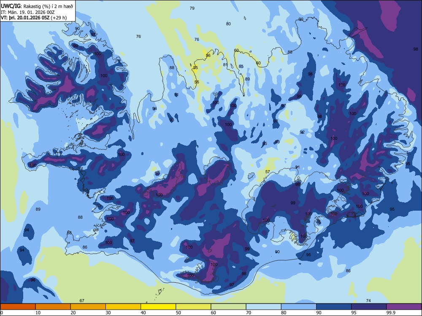Click the '99.9' legend scale label
Screen dimensions: 422x316
pyautogui.click(x=391, y=313)
